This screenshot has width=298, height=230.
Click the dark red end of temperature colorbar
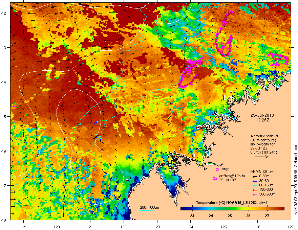coord(282,209)
